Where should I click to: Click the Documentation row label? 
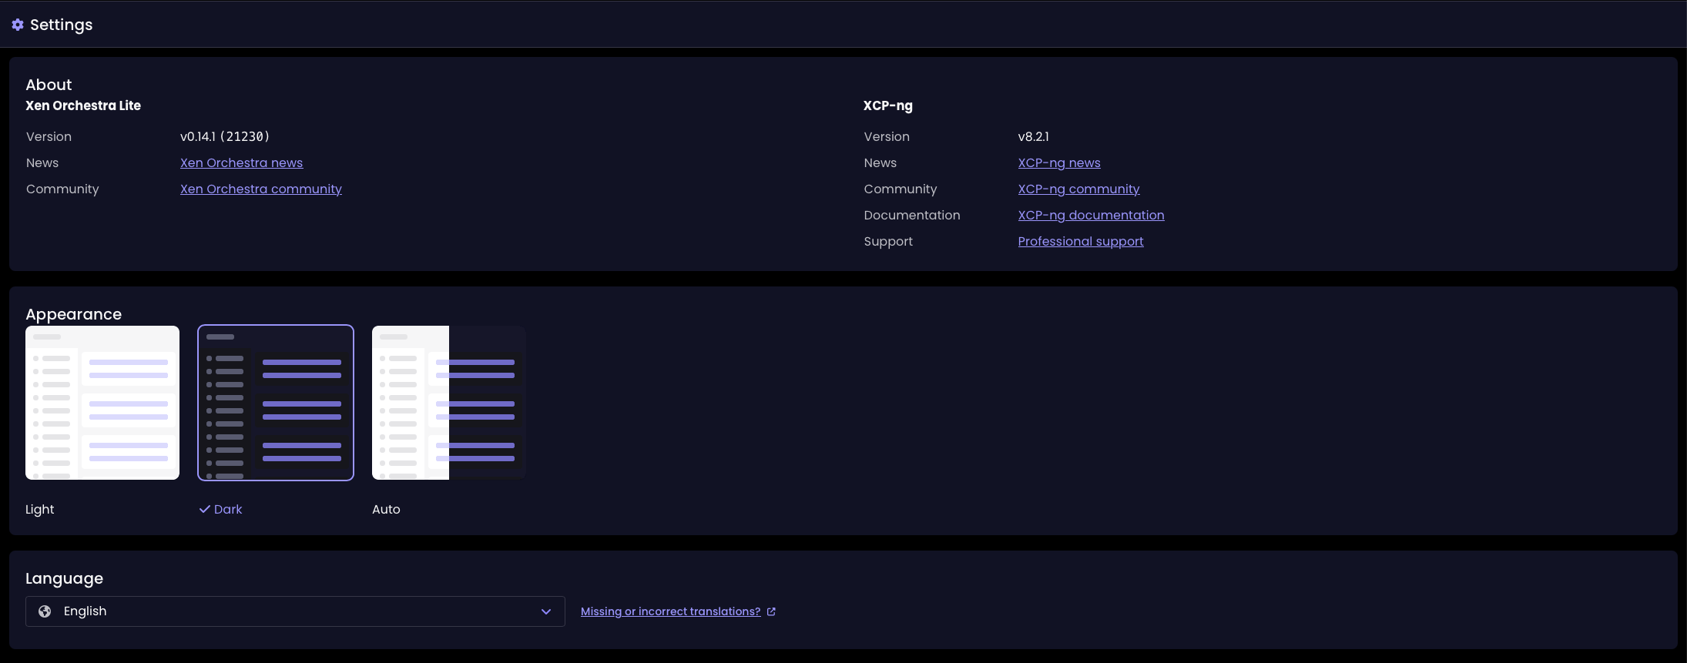pyautogui.click(x=912, y=215)
